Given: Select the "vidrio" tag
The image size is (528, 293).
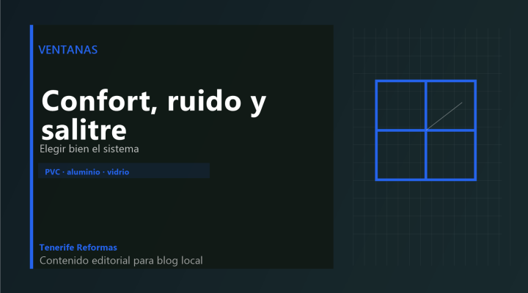Looking at the screenshot, I should (119, 171).
